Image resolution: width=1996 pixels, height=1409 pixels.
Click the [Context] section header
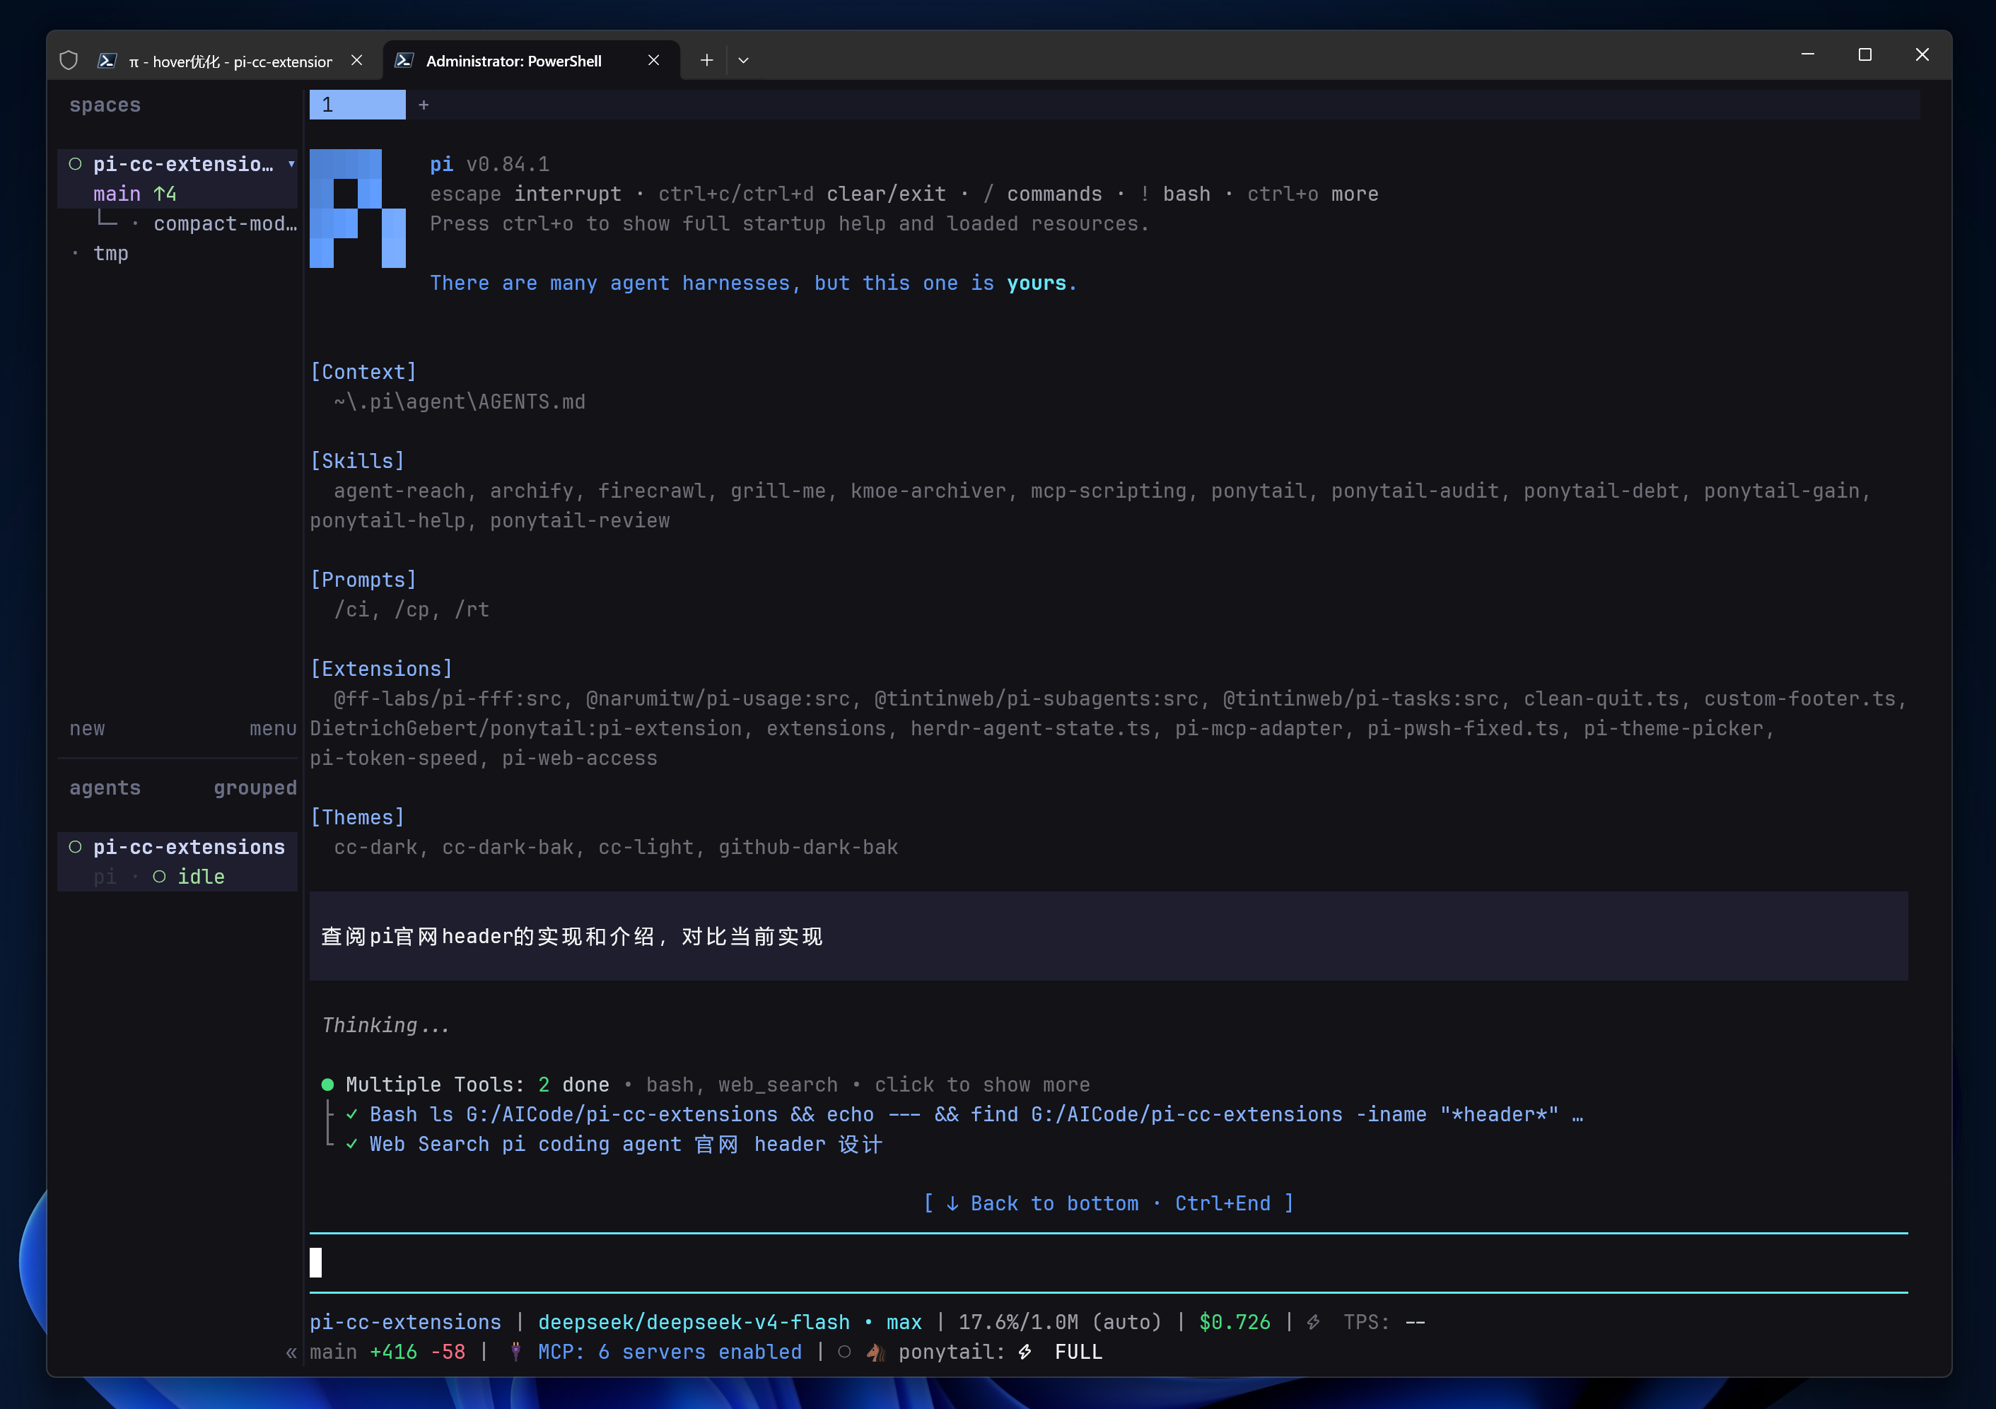click(x=363, y=372)
